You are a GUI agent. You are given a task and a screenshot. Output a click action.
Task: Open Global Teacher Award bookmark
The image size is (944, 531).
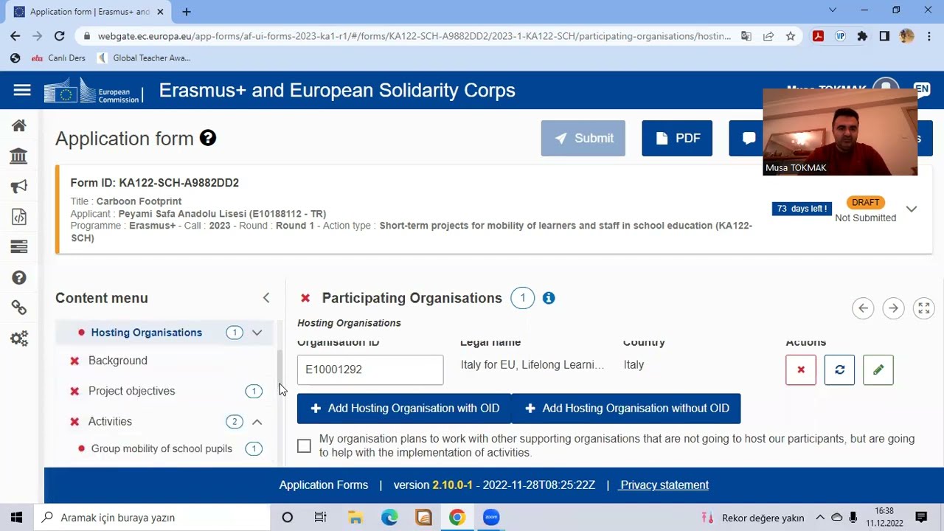coord(144,58)
